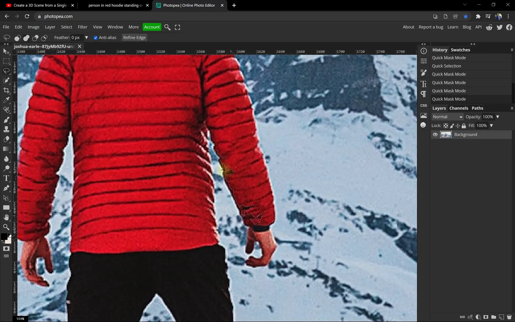Select the Move tool
Image resolution: width=515 pixels, height=322 pixels.
6,52
